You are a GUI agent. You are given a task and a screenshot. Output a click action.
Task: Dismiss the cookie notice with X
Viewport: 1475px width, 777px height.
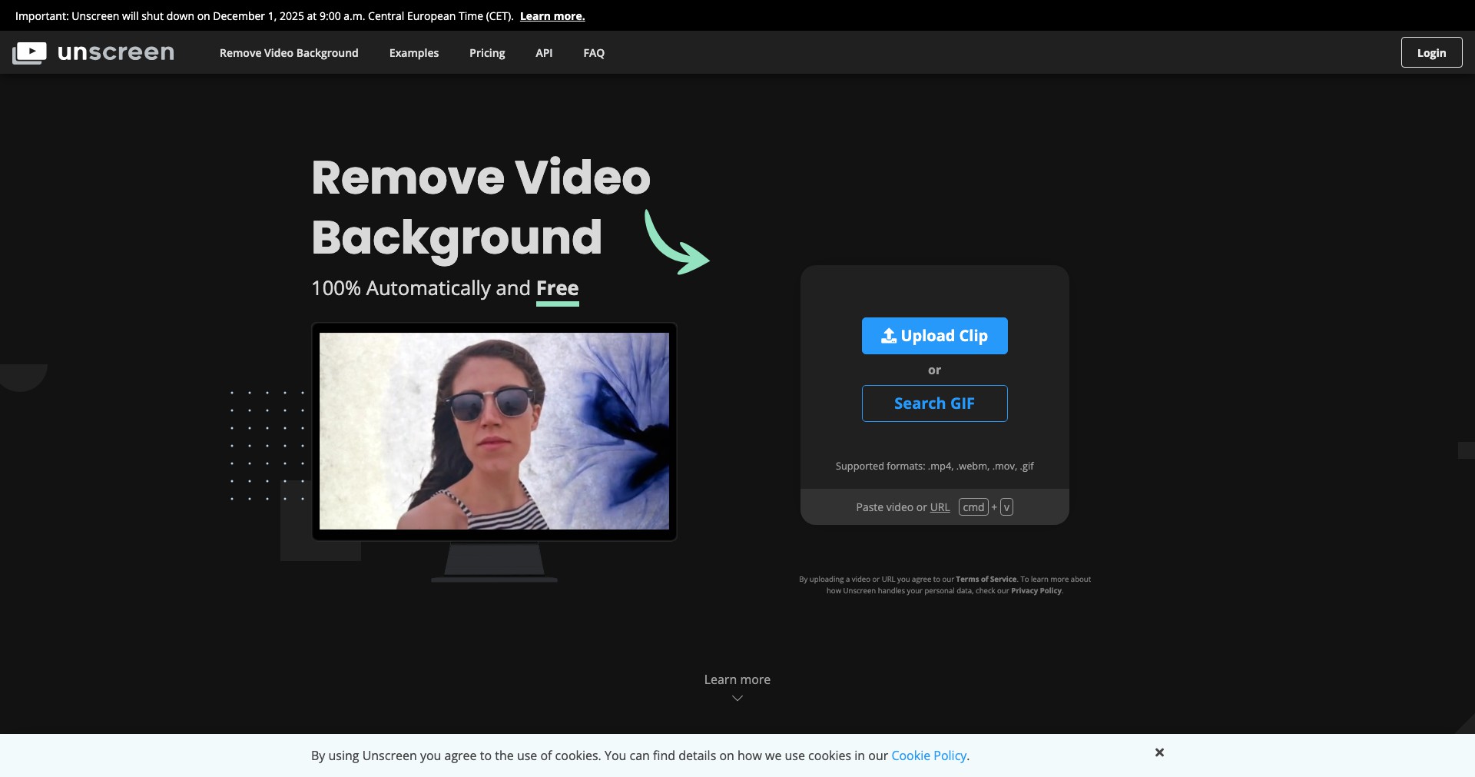pyautogui.click(x=1159, y=752)
